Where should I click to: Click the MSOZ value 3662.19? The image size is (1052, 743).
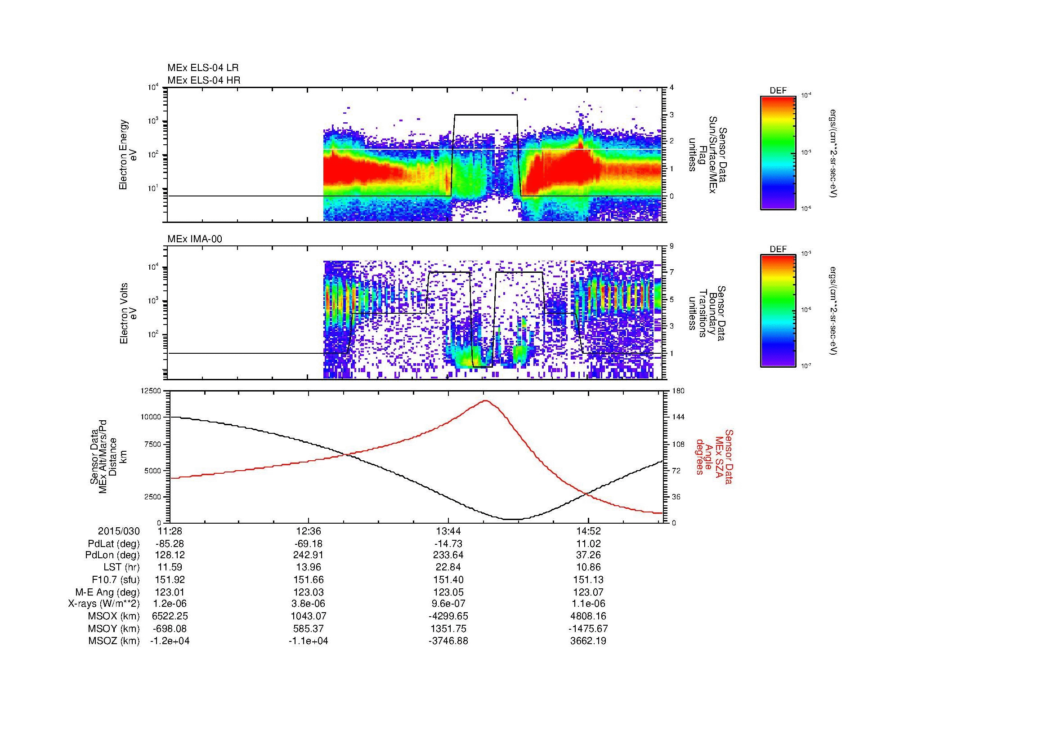pos(588,641)
